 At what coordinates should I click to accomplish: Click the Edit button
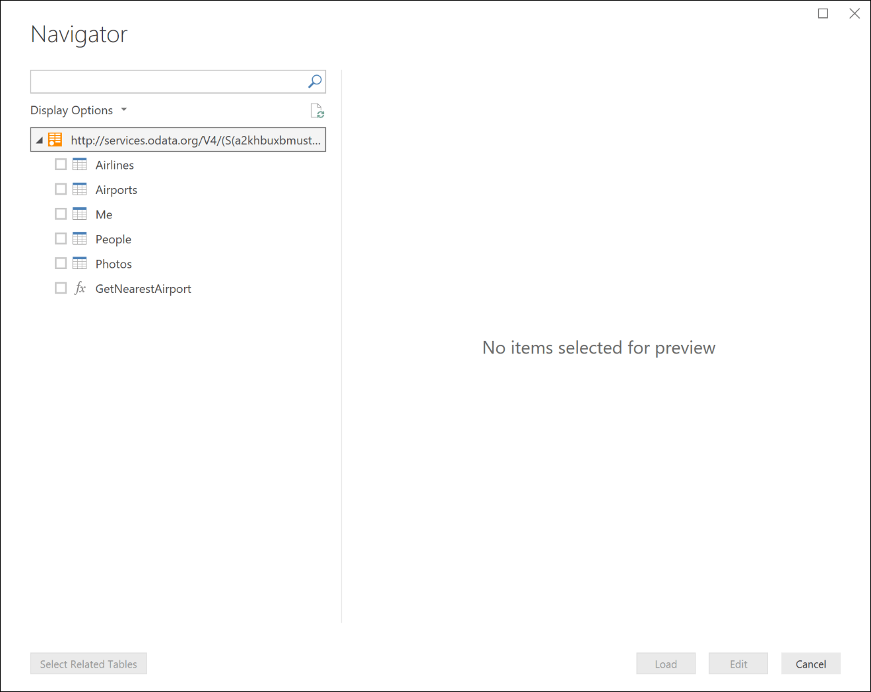tap(738, 663)
